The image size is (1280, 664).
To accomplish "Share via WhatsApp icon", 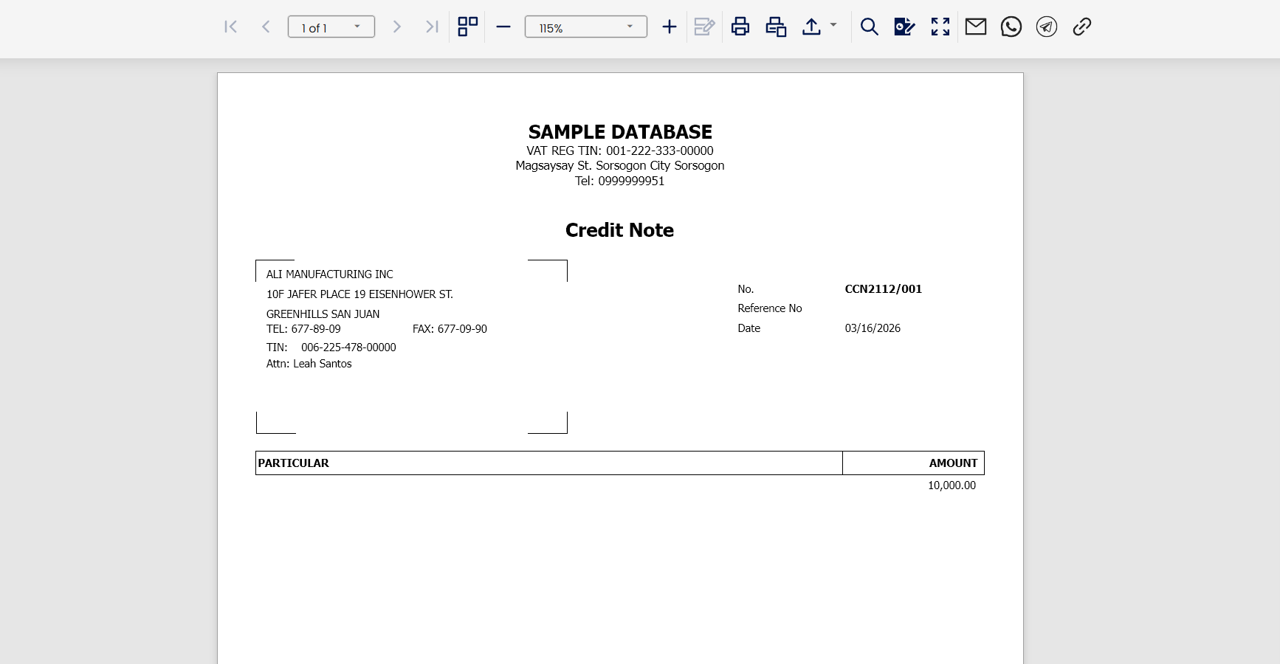I will [x=1011, y=27].
